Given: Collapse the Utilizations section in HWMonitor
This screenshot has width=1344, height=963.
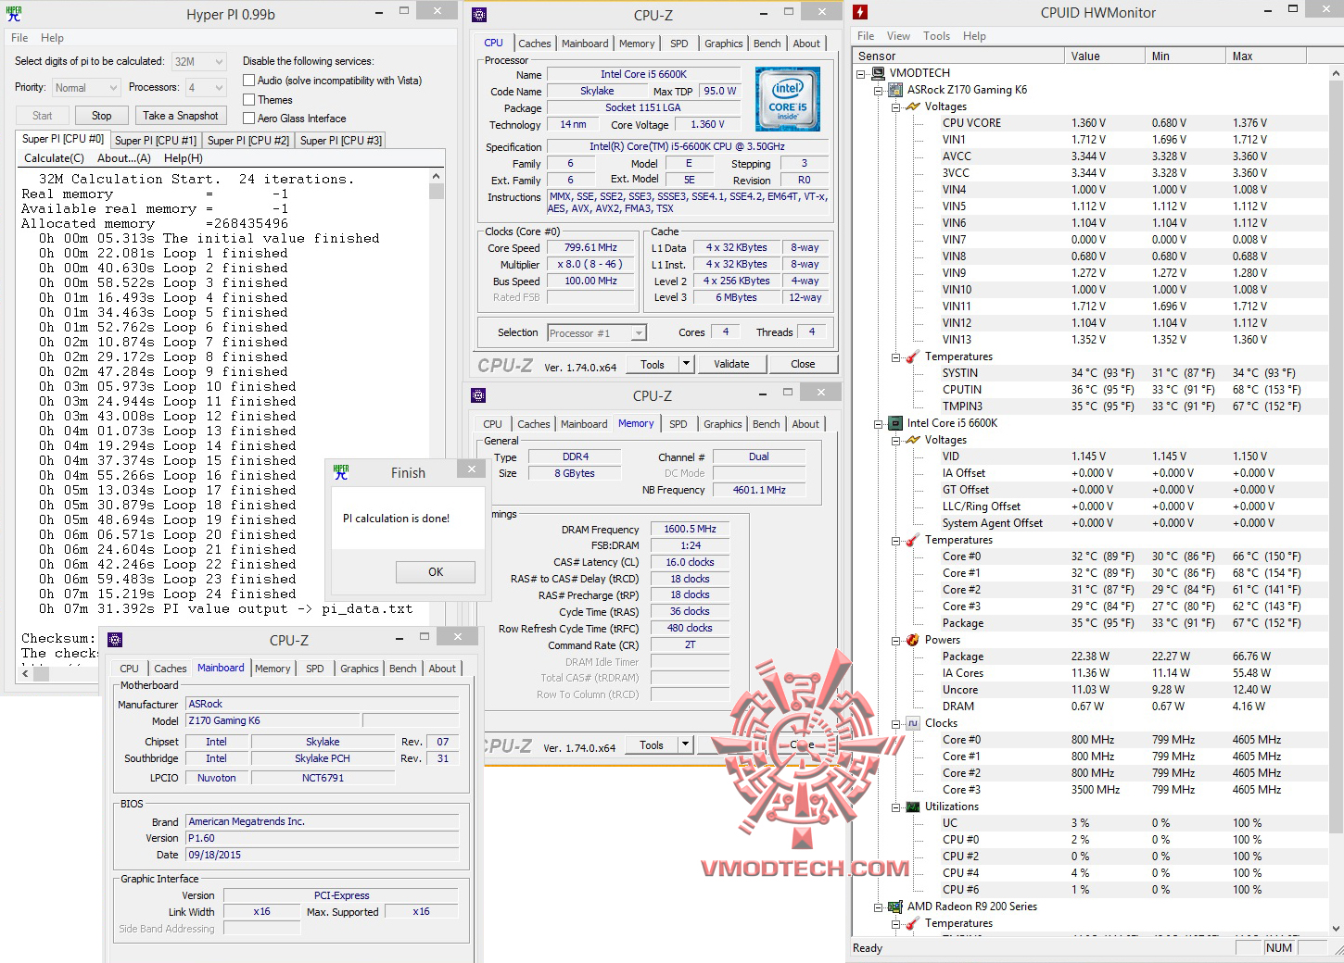Looking at the screenshot, I should [895, 807].
